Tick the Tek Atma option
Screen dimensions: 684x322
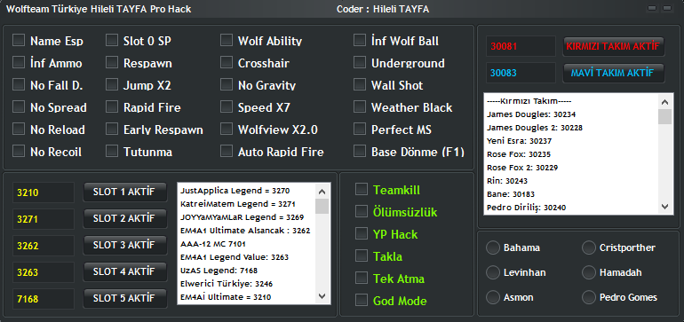tap(362, 279)
